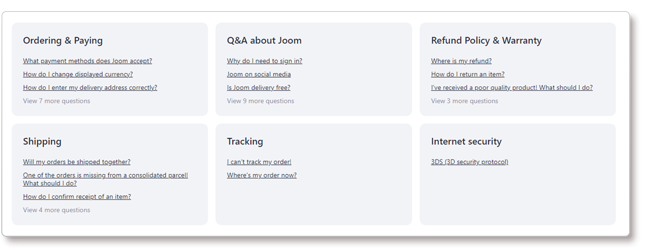The width and height of the screenshot is (645, 252).
Task: Open '3DS (3D security protocol)' link
Action: point(470,162)
